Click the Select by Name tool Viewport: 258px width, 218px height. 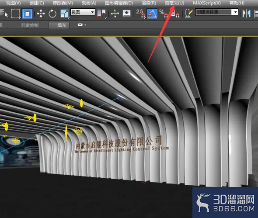pyautogui.click(x=4, y=14)
